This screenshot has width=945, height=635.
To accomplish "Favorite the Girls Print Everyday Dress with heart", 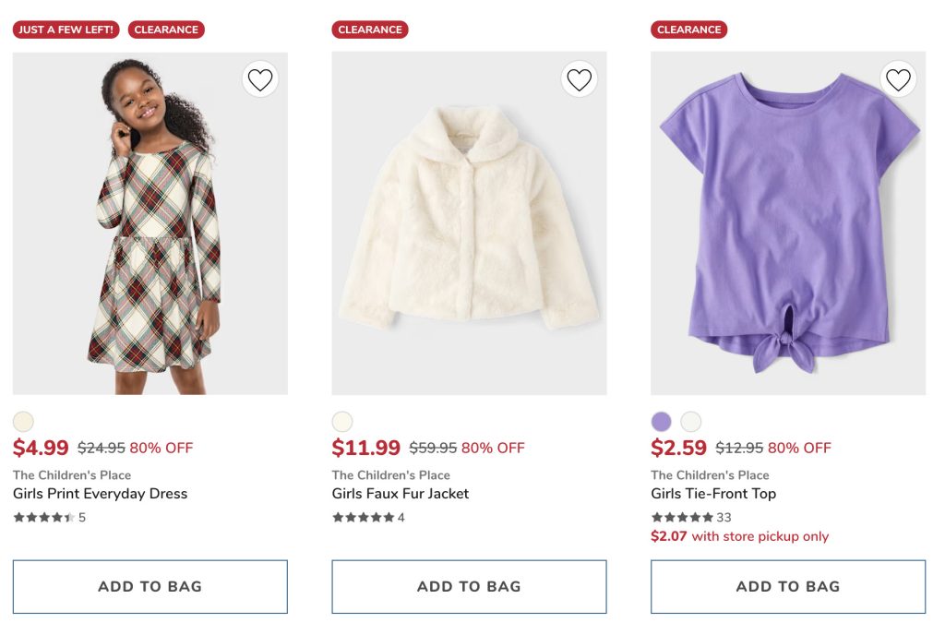I will (x=260, y=80).
